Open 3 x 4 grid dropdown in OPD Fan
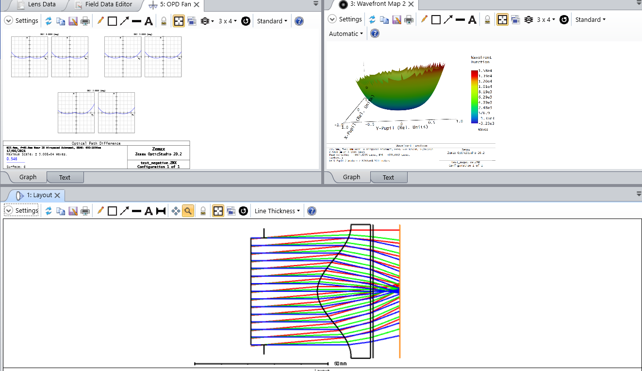Image resolution: width=642 pixels, height=371 pixels. point(228,21)
